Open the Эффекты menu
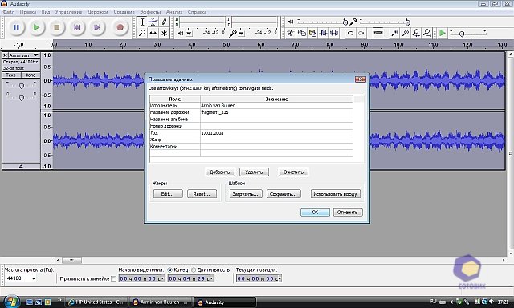The image size is (514, 308). (150, 12)
